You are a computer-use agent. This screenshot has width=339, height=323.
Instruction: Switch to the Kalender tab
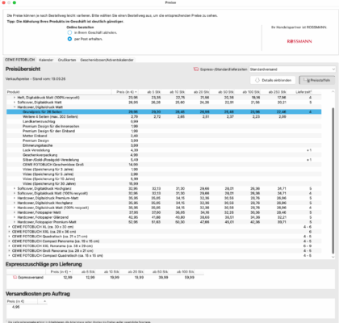(46, 60)
